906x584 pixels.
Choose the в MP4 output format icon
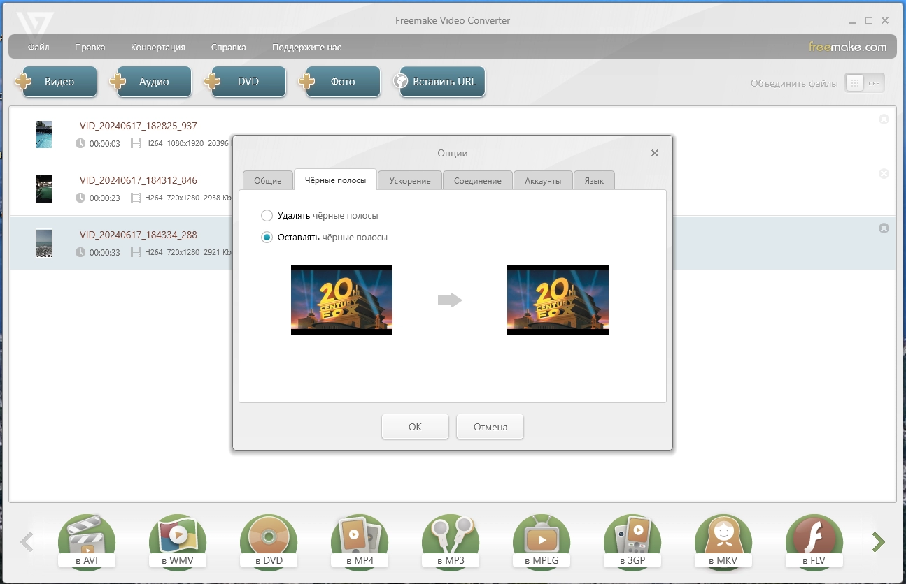[360, 541]
